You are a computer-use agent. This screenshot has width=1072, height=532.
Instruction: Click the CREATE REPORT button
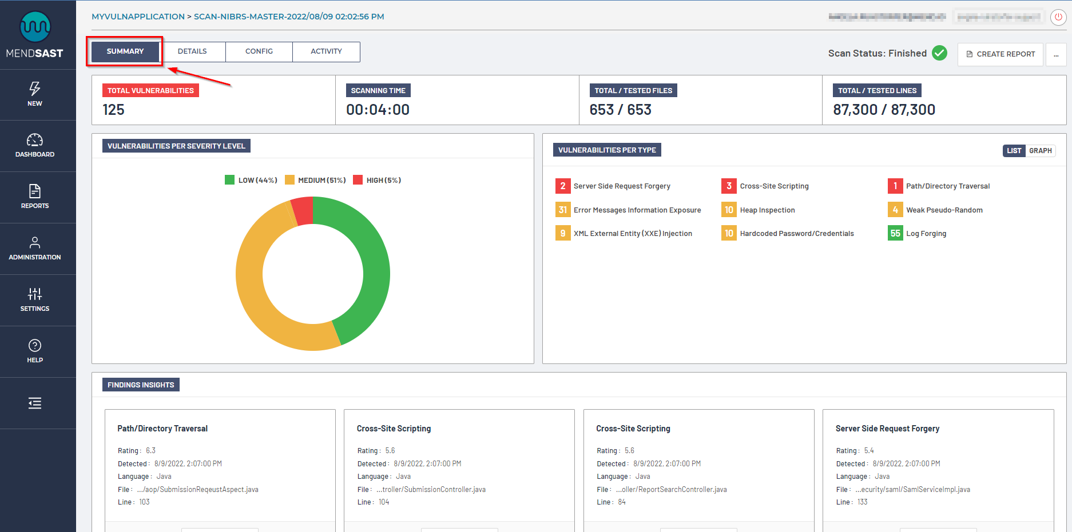pos(1000,54)
